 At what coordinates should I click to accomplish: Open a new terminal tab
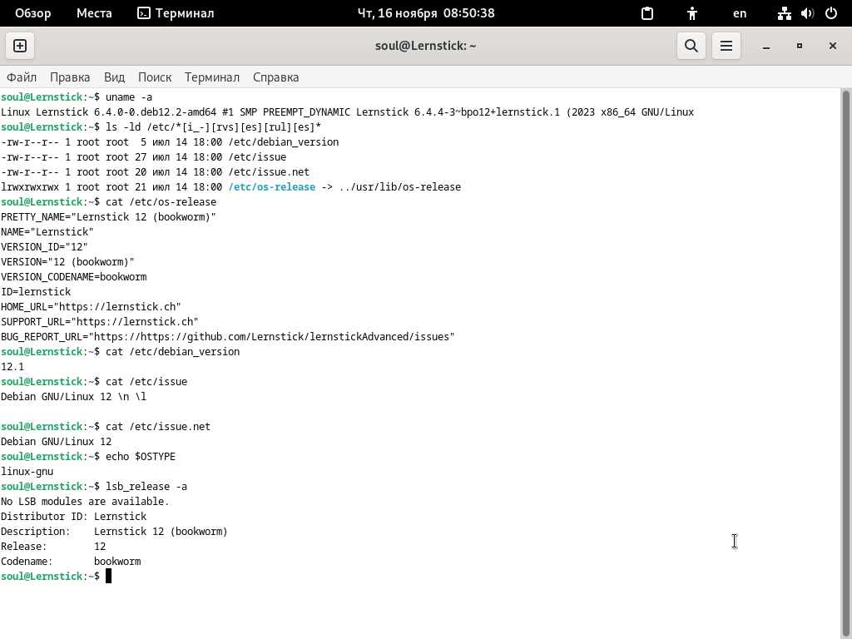point(20,46)
